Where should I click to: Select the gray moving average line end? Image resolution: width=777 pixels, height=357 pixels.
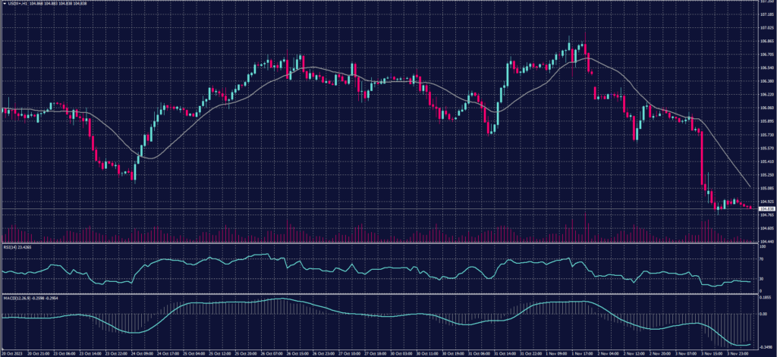(x=750, y=186)
